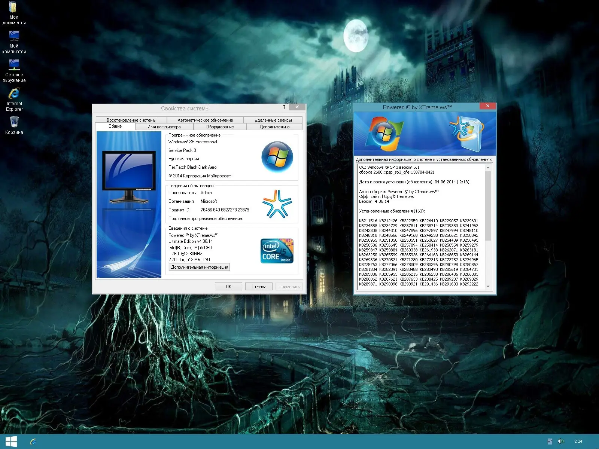The width and height of the screenshot is (599, 449).
Task: Open the Восстановление системы tab
Action: tap(132, 120)
